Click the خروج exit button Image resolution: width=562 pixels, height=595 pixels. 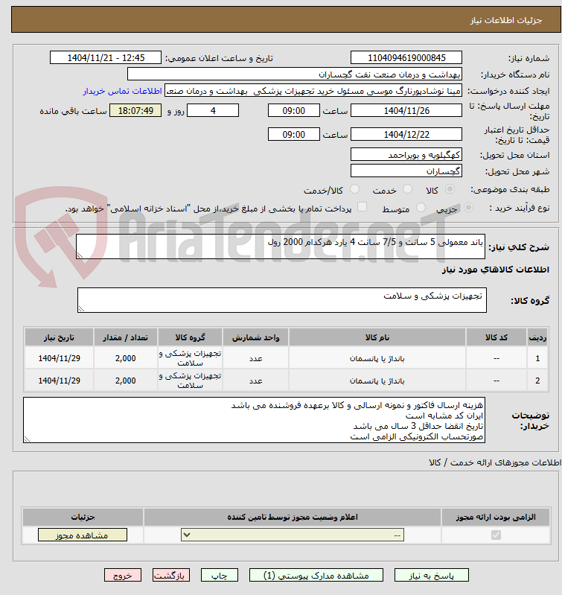(123, 576)
